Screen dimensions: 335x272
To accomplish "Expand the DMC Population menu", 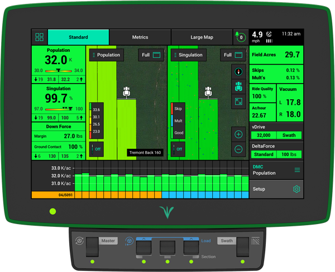I will coord(297,169).
